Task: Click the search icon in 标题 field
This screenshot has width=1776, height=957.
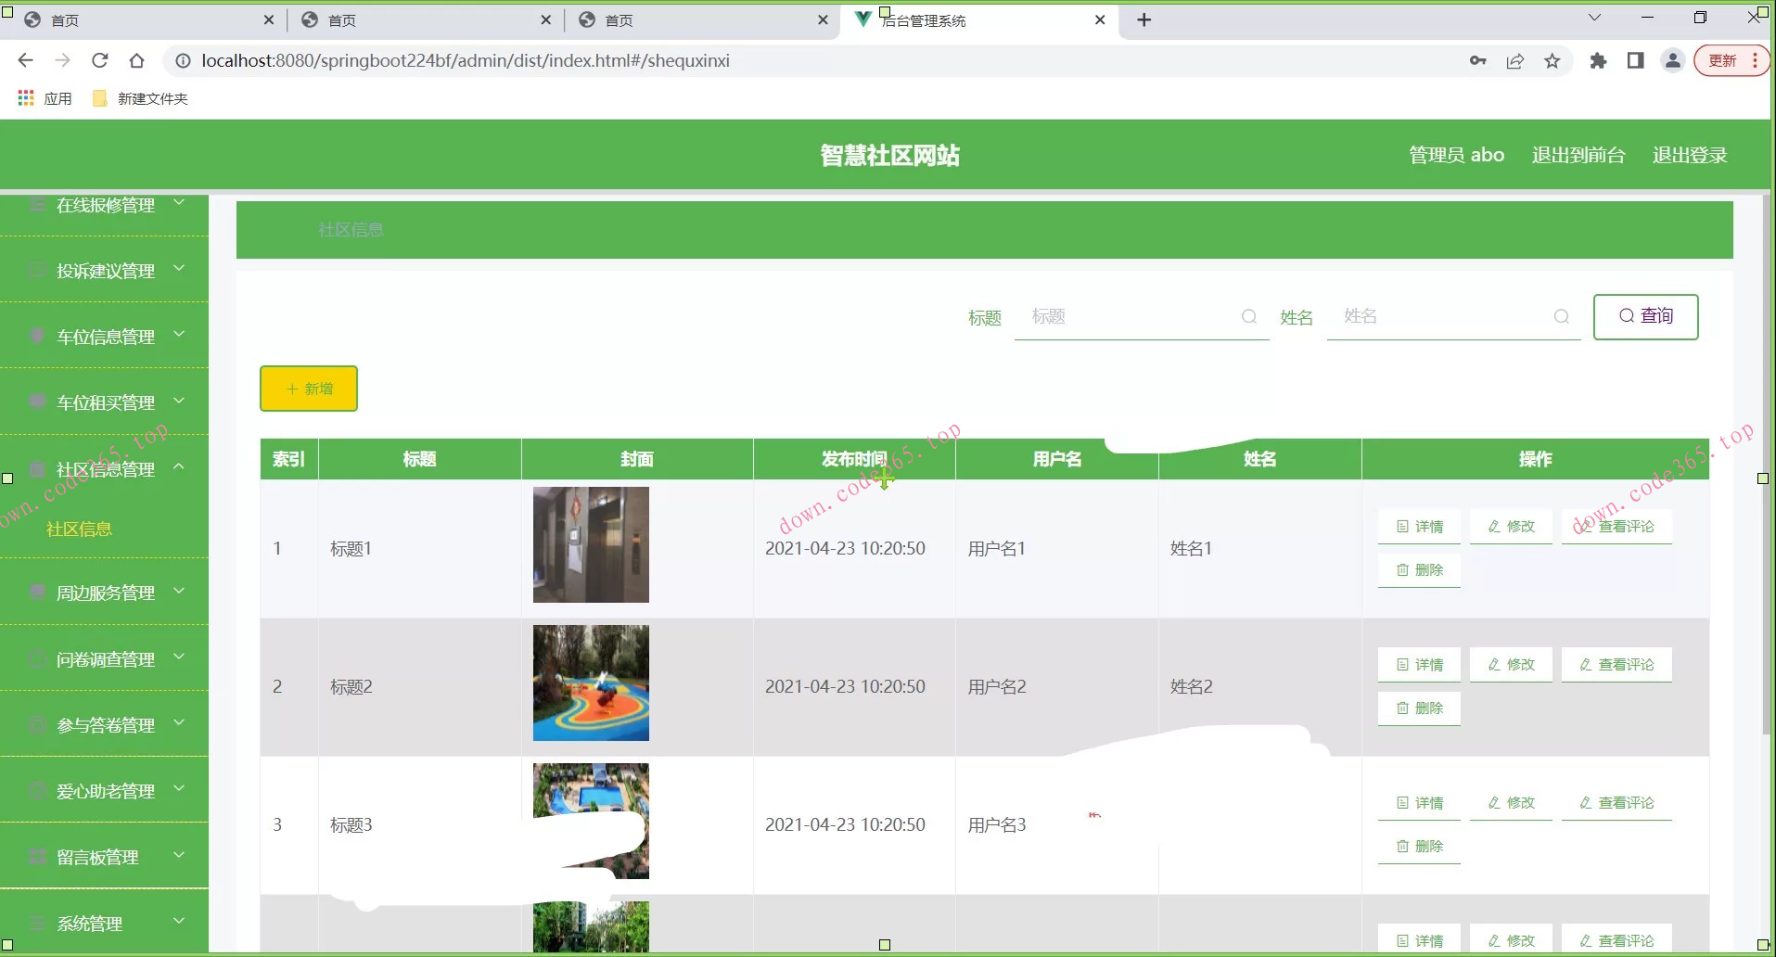Action: [x=1249, y=316]
